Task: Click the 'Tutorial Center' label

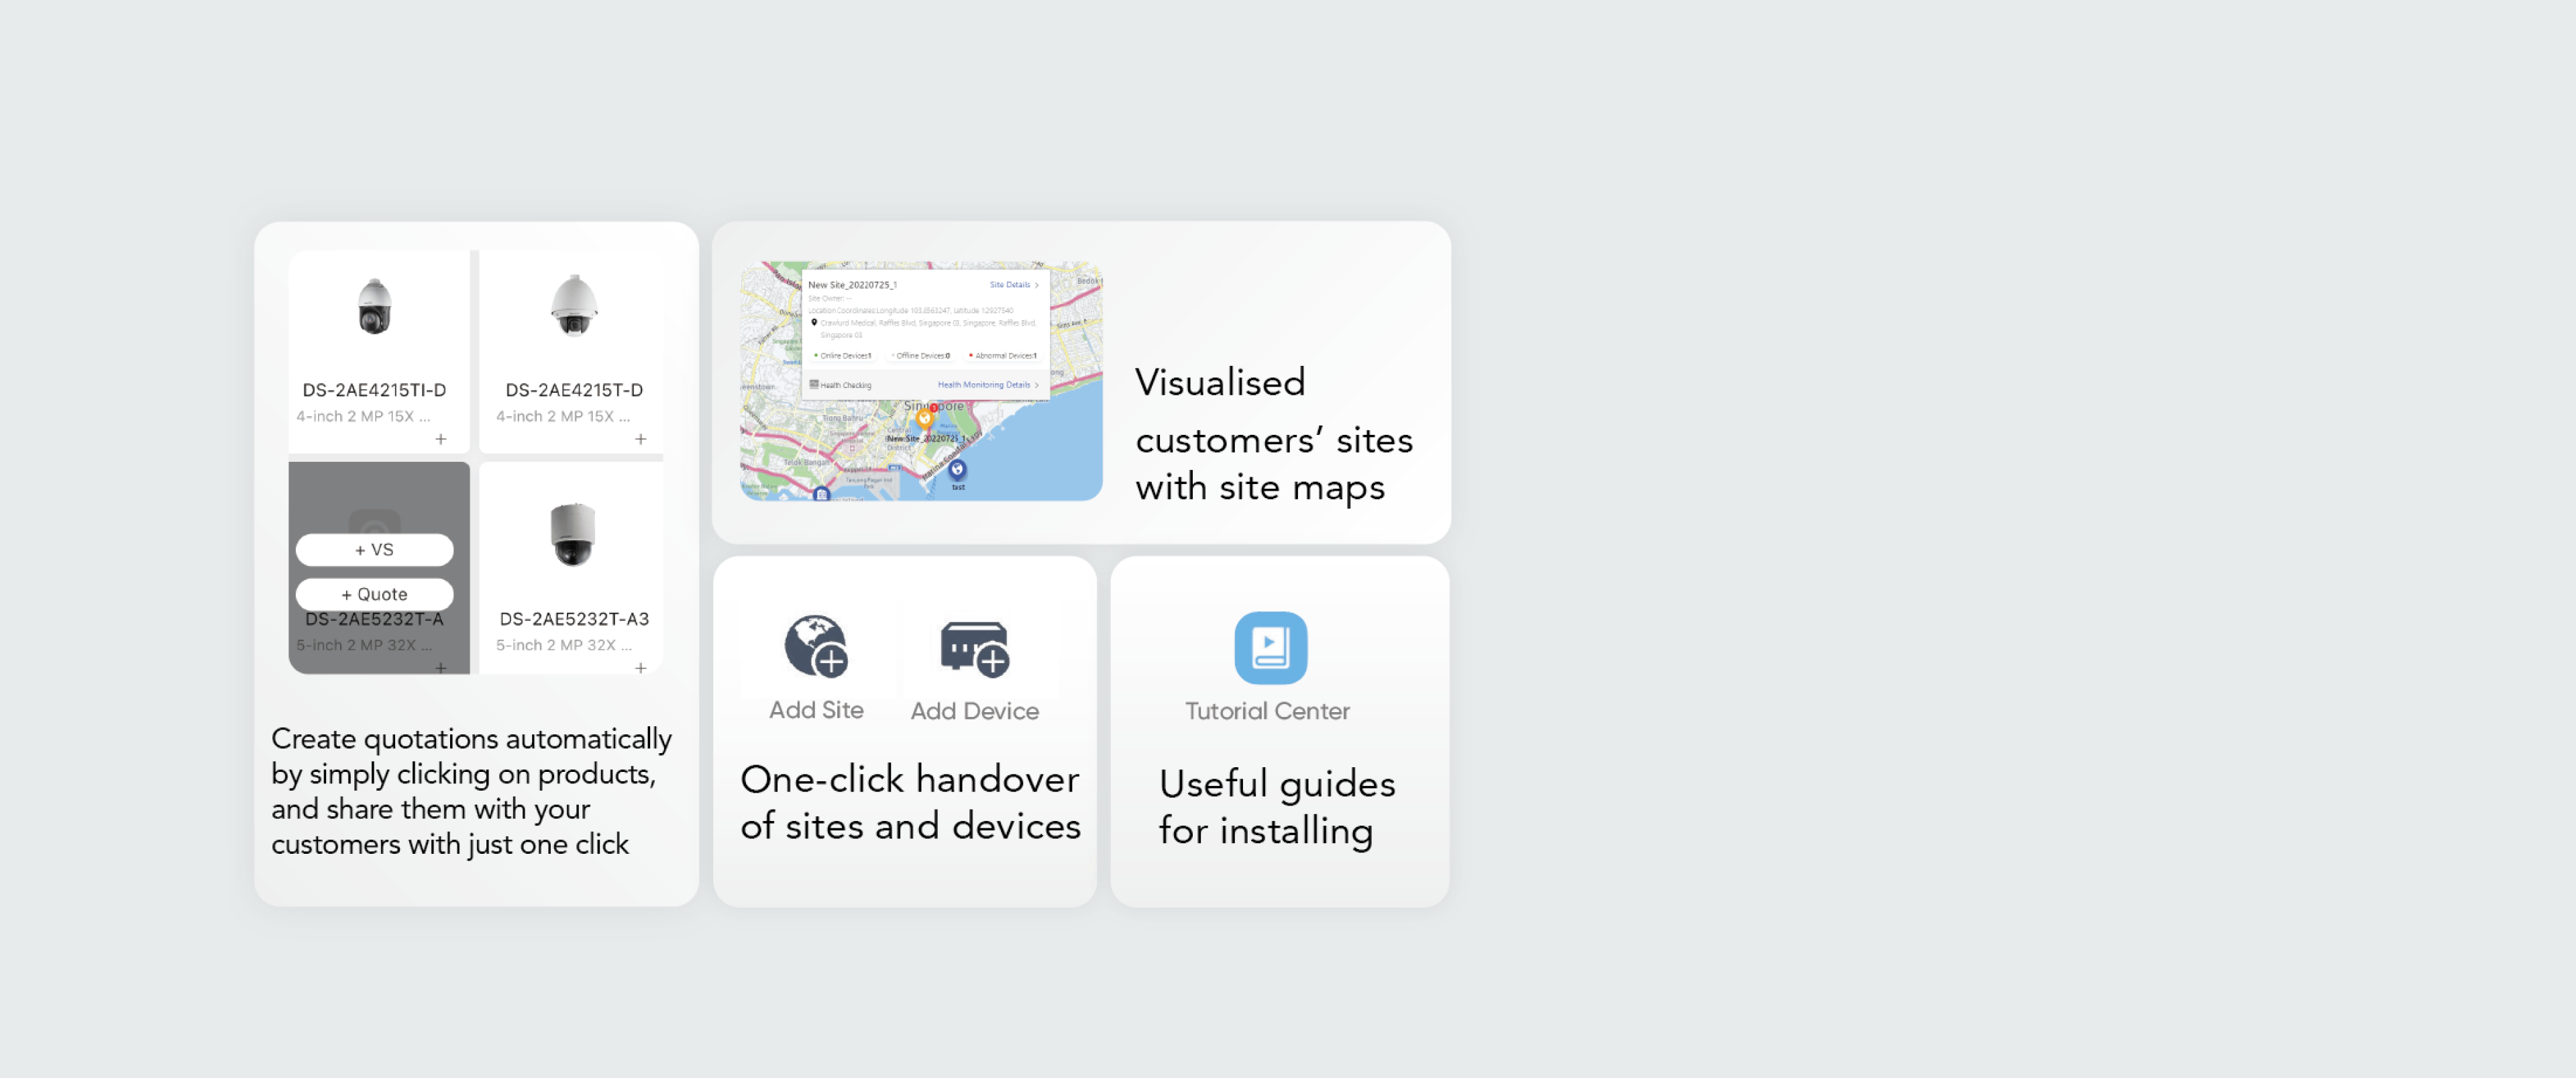Action: click(x=1268, y=711)
